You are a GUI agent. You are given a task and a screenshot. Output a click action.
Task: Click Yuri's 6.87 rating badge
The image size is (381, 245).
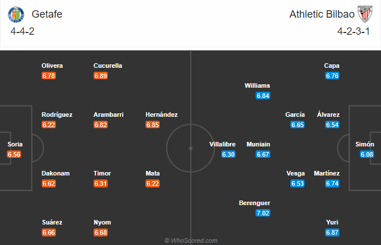point(332,232)
